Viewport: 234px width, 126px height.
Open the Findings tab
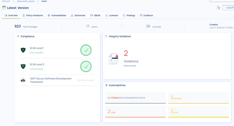[x=129, y=15]
